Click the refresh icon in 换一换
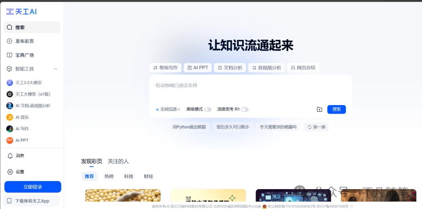 click(309, 127)
